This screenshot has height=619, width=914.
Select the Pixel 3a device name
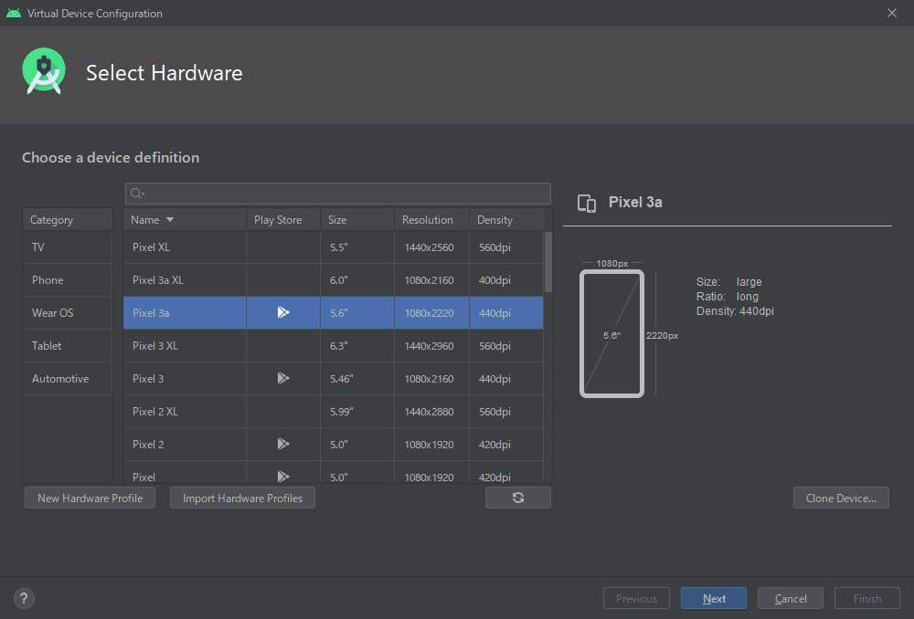151,313
